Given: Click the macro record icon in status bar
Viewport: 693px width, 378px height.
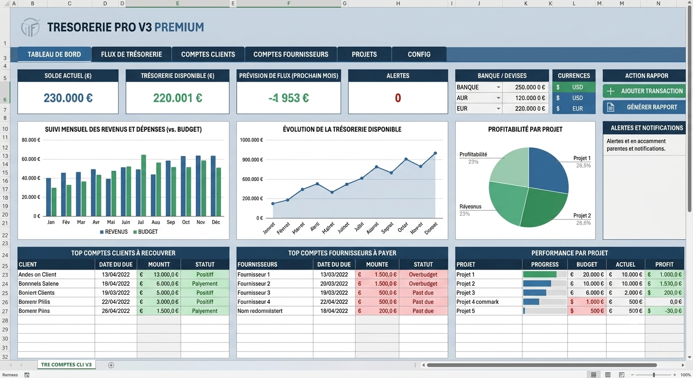Looking at the screenshot, I should click(x=27, y=375).
